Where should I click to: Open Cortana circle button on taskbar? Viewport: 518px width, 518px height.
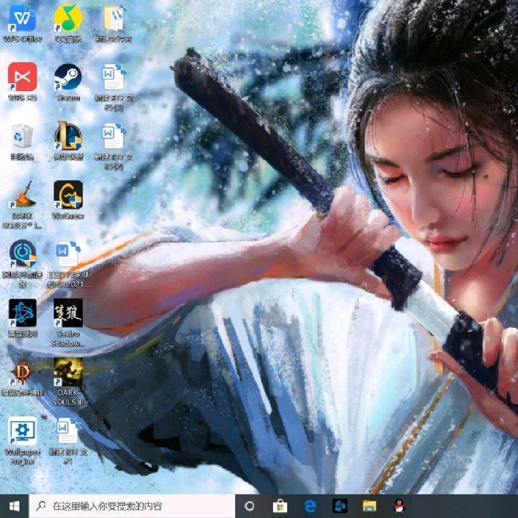pyautogui.click(x=249, y=506)
